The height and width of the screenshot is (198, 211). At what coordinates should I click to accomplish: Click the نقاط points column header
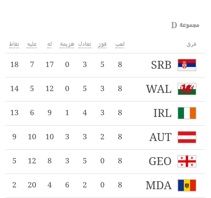coord(14,44)
